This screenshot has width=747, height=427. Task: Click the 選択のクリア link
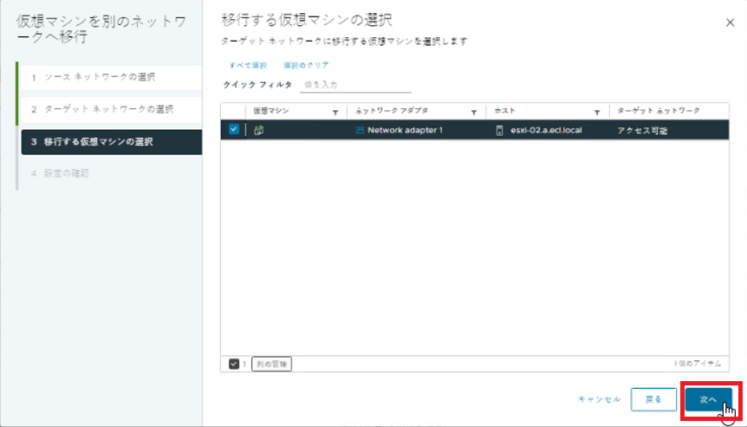point(306,66)
